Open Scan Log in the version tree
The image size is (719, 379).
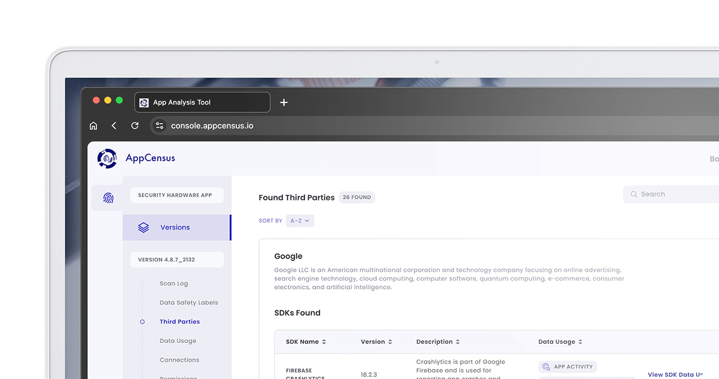pyautogui.click(x=174, y=284)
